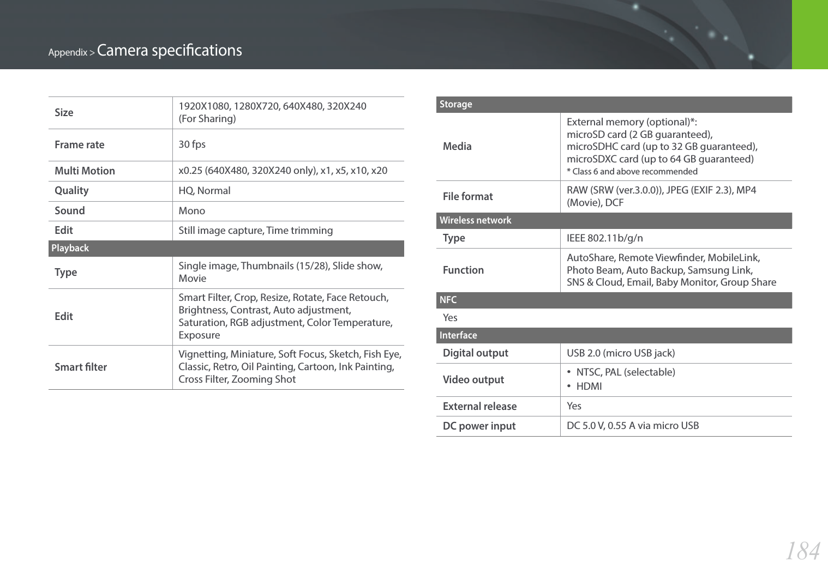The image size is (828, 586).
Task: Select the 'Playback' section header
Action: (x=226, y=249)
